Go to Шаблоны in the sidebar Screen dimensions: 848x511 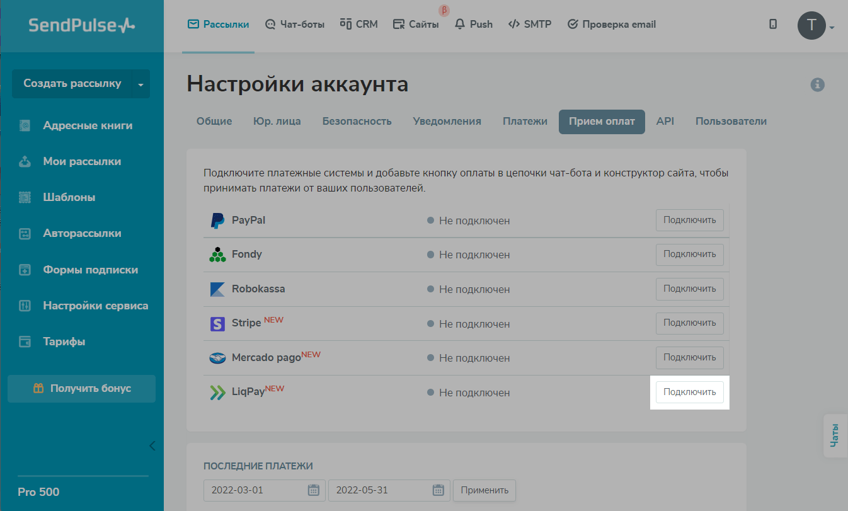pos(69,197)
